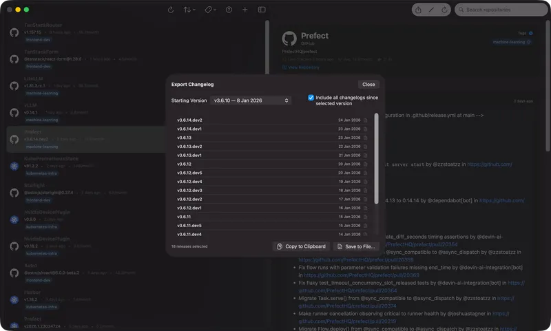Click the 24 Jan 2026 date entry

point(349,120)
